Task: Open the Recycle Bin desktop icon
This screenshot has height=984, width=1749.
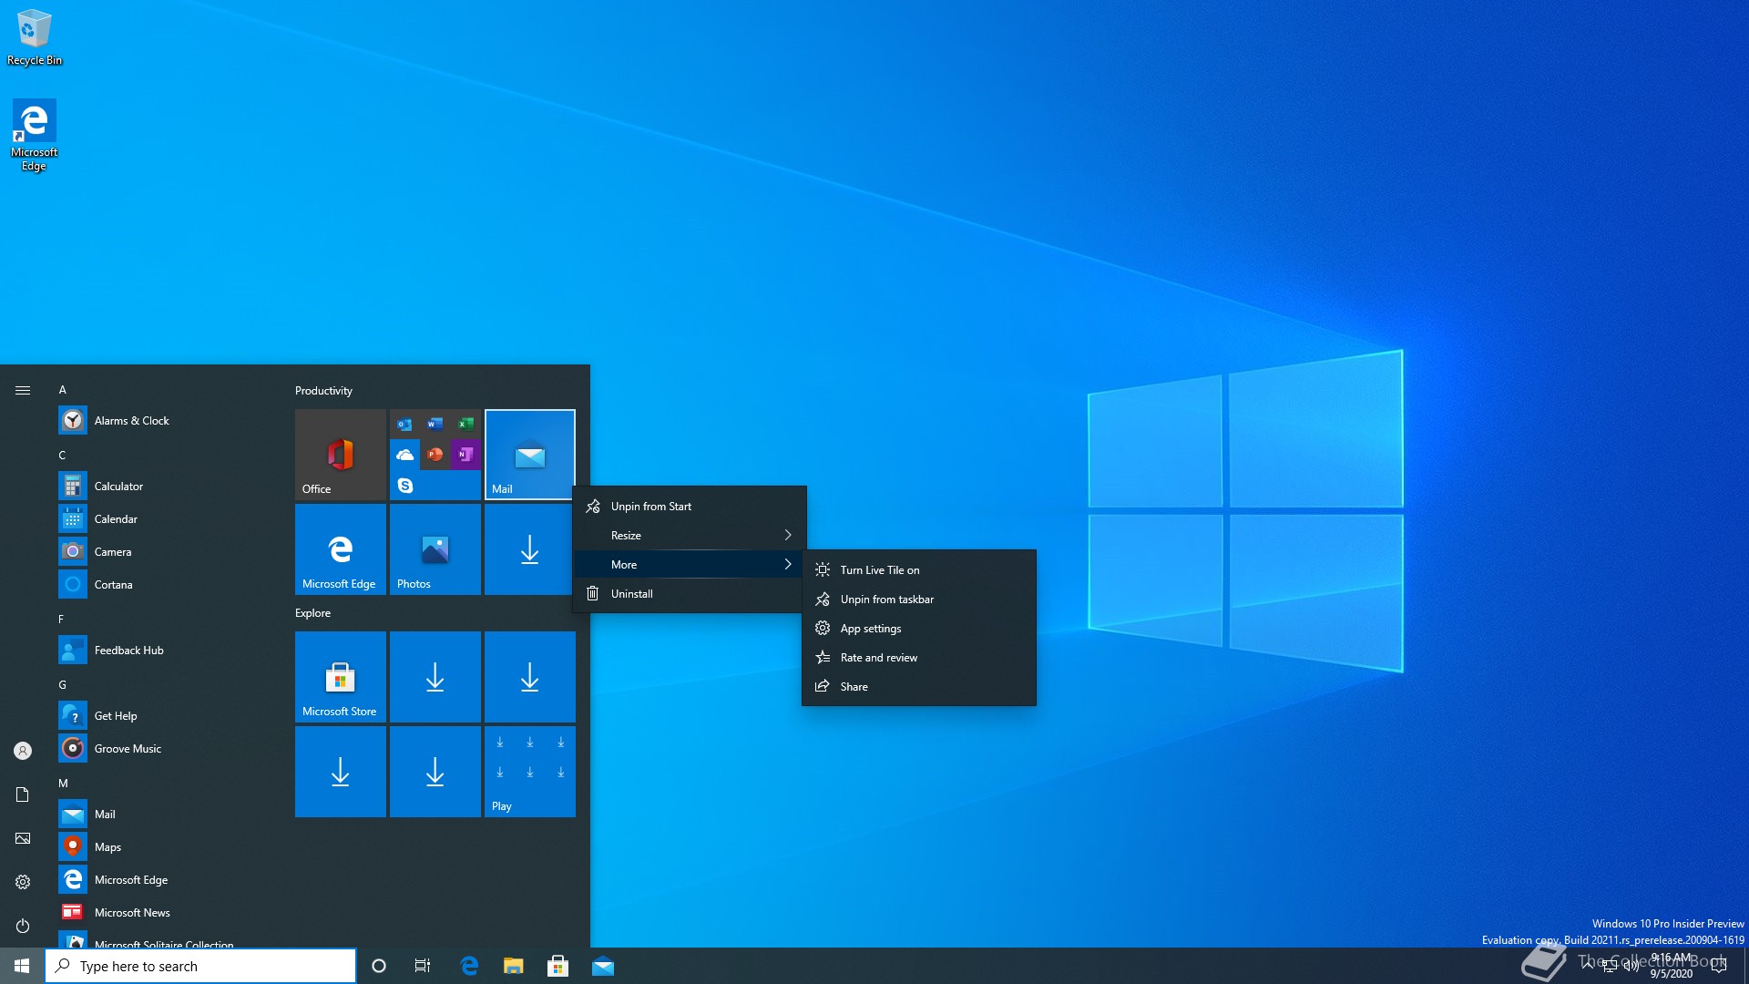Action: [x=35, y=37]
